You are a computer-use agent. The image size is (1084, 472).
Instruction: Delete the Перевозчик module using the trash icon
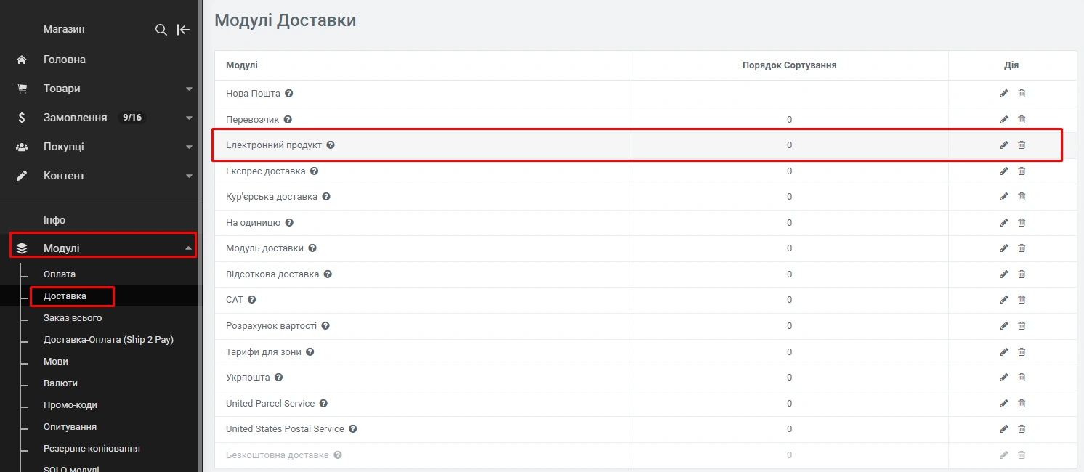point(1022,120)
